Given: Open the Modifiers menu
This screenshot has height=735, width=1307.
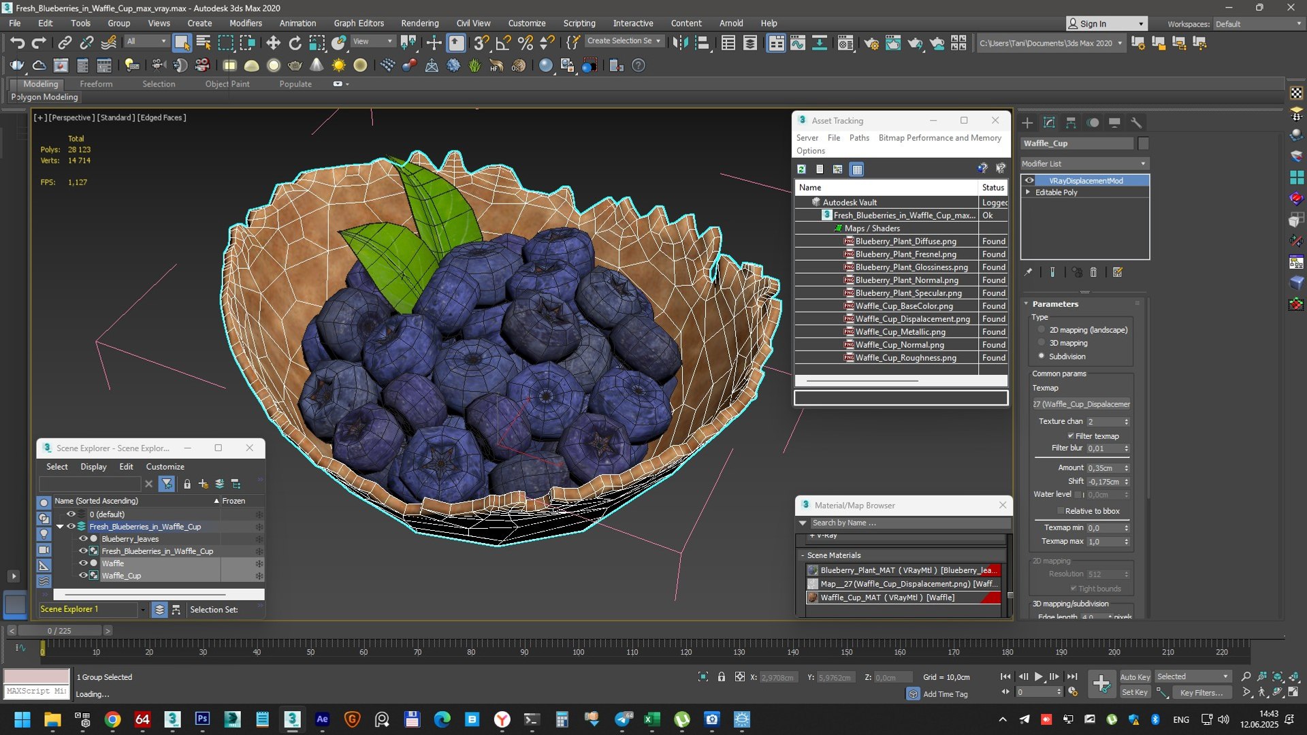Looking at the screenshot, I should [x=246, y=23].
